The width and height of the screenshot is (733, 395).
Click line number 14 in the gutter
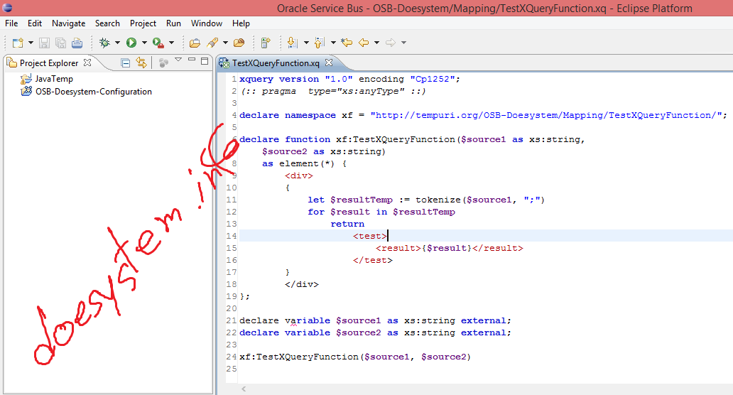pyautogui.click(x=232, y=236)
